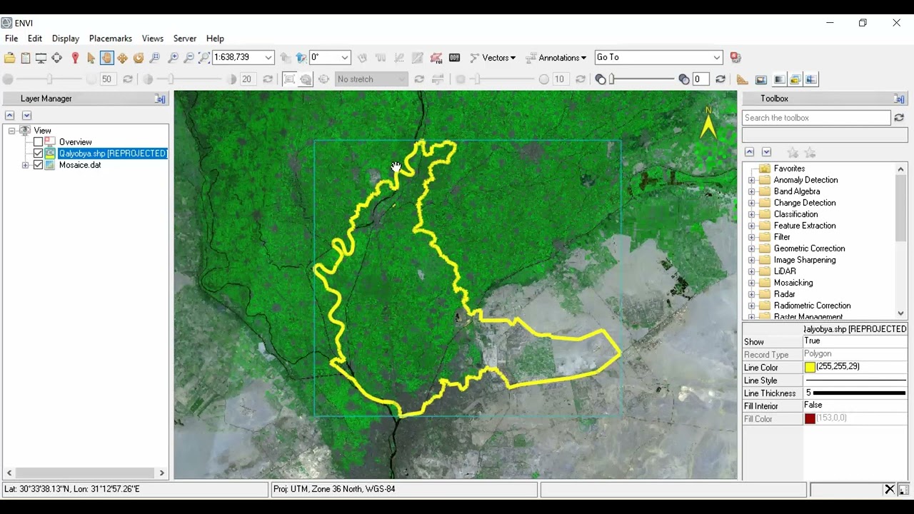Open the Vectors dropdown menu
Screen dimensions: 914x514
493,58
